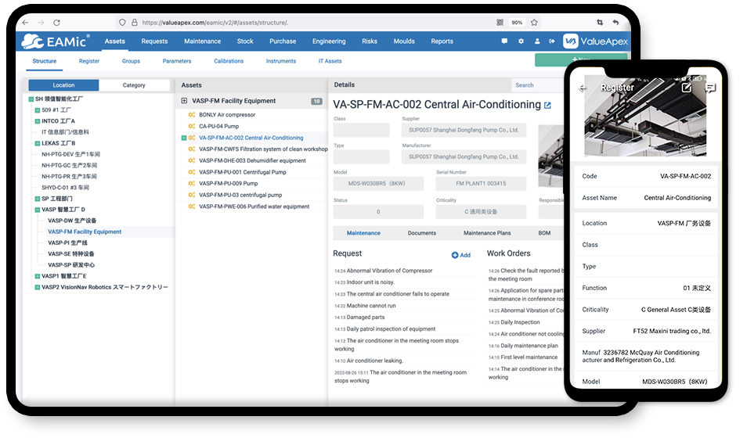Open work order 'Daily Inspection'
747x438 pixels.
[520, 322]
